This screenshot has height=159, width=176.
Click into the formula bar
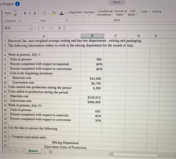pyautogui.click(x=120, y=28)
